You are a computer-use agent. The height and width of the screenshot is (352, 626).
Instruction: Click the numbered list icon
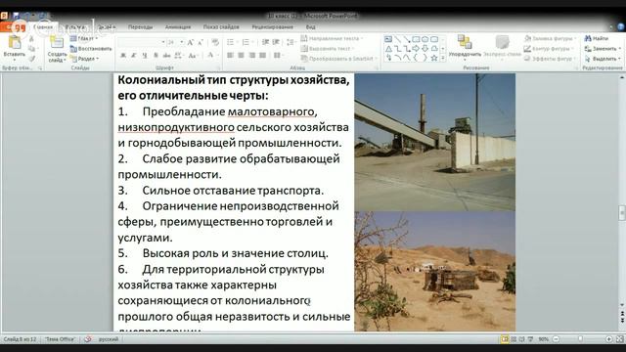point(246,42)
